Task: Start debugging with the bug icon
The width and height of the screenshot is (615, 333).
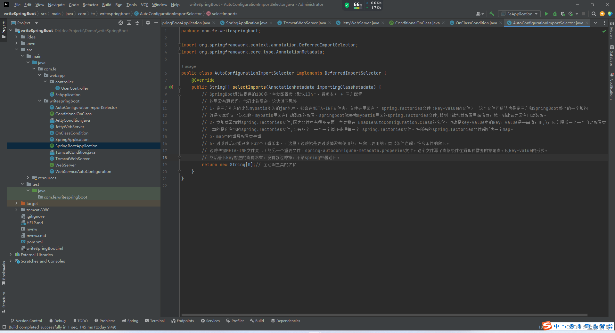Action: 555,14
